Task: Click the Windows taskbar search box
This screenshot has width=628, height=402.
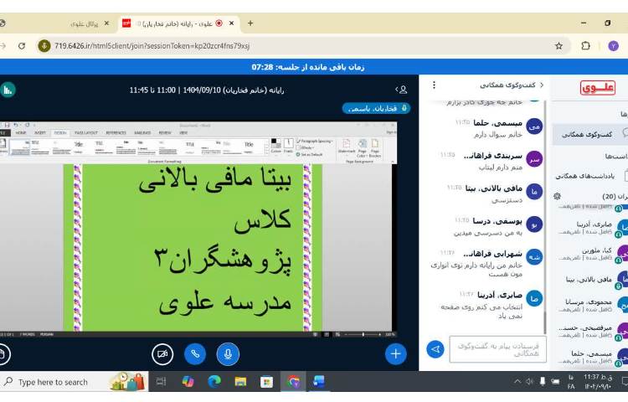Action: (x=74, y=382)
